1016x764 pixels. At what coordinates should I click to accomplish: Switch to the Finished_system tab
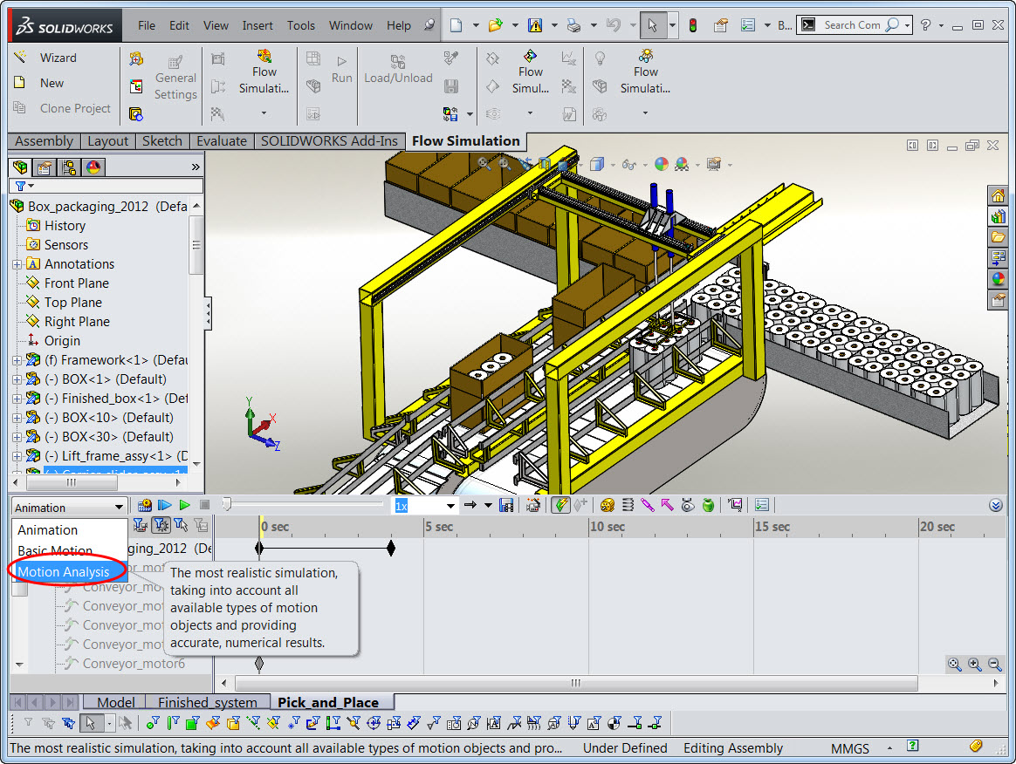click(207, 701)
